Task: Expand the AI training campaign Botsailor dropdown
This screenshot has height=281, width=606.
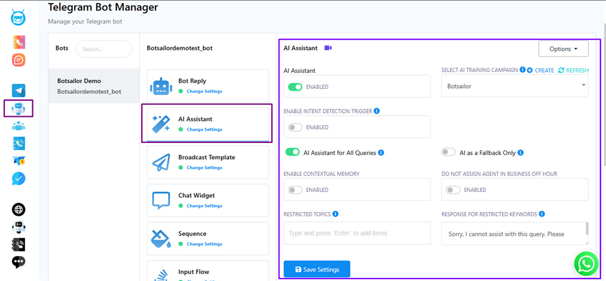Action: (x=515, y=86)
